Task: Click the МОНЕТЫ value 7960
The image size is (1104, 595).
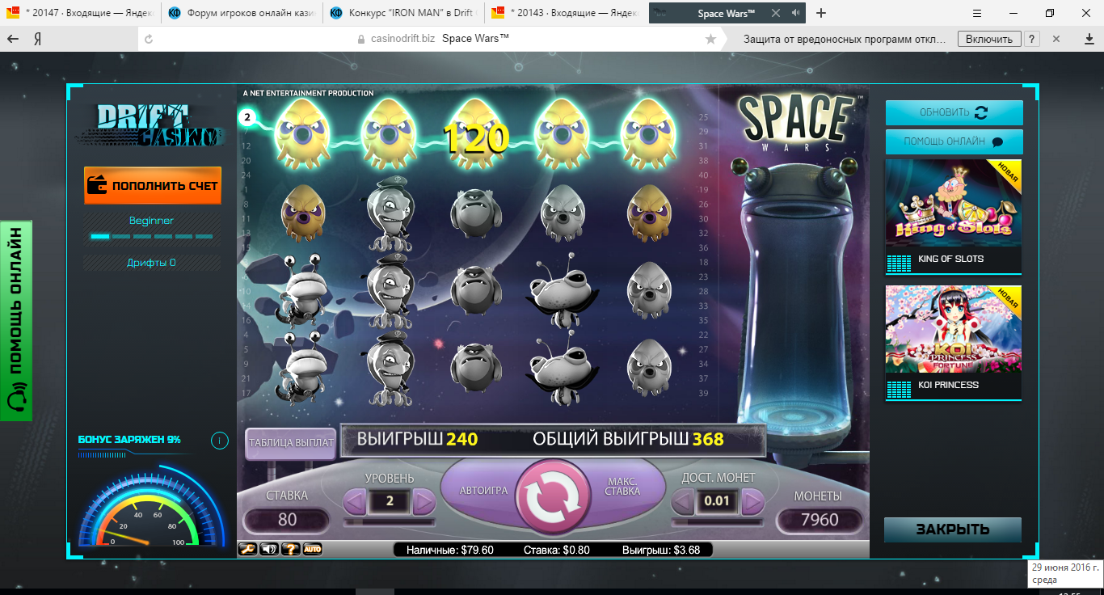Action: pos(820,520)
